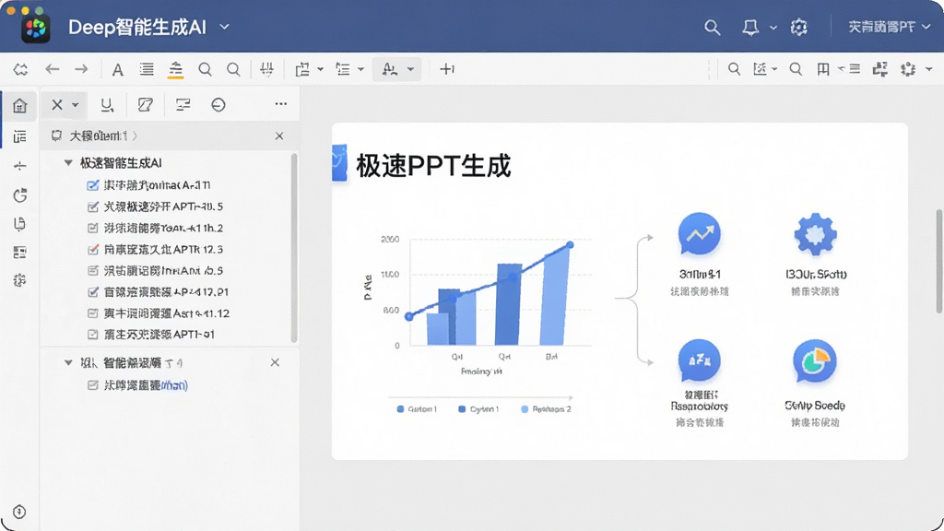Close the panel header tab with its X
The image size is (944, 531).
click(x=279, y=136)
